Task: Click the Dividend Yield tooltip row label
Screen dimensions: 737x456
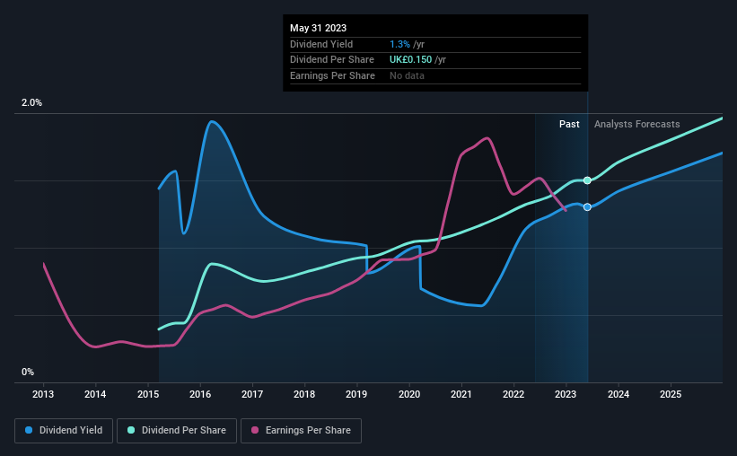Action: 321,44
